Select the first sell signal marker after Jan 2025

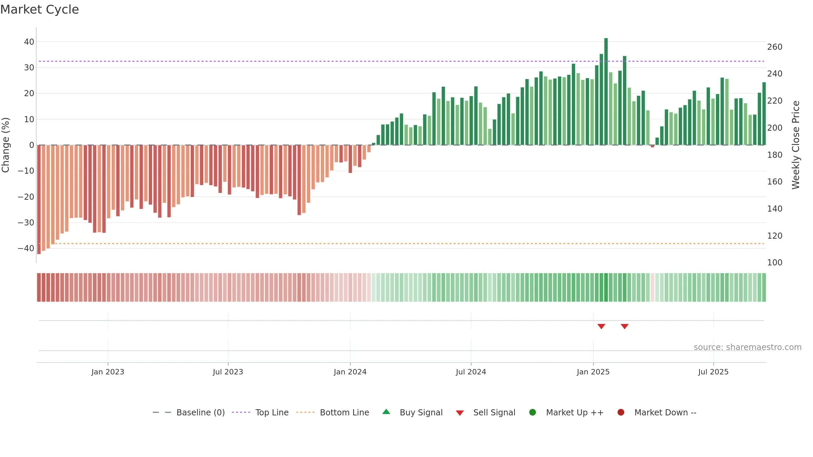point(601,326)
